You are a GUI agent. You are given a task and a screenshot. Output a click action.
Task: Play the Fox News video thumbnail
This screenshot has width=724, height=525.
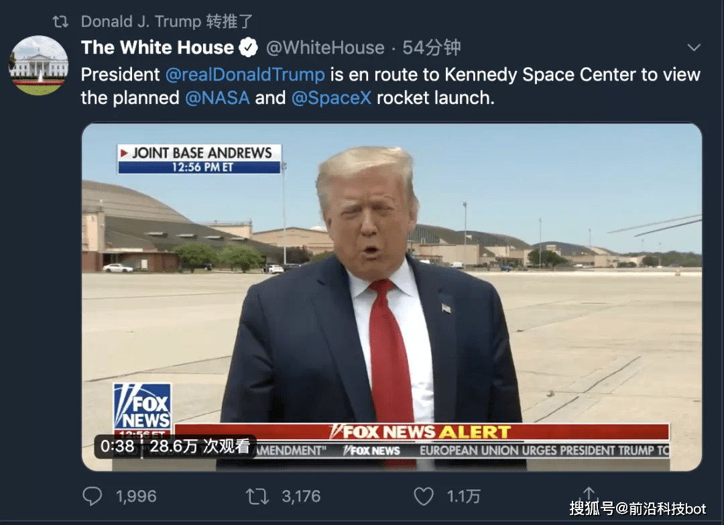click(391, 296)
